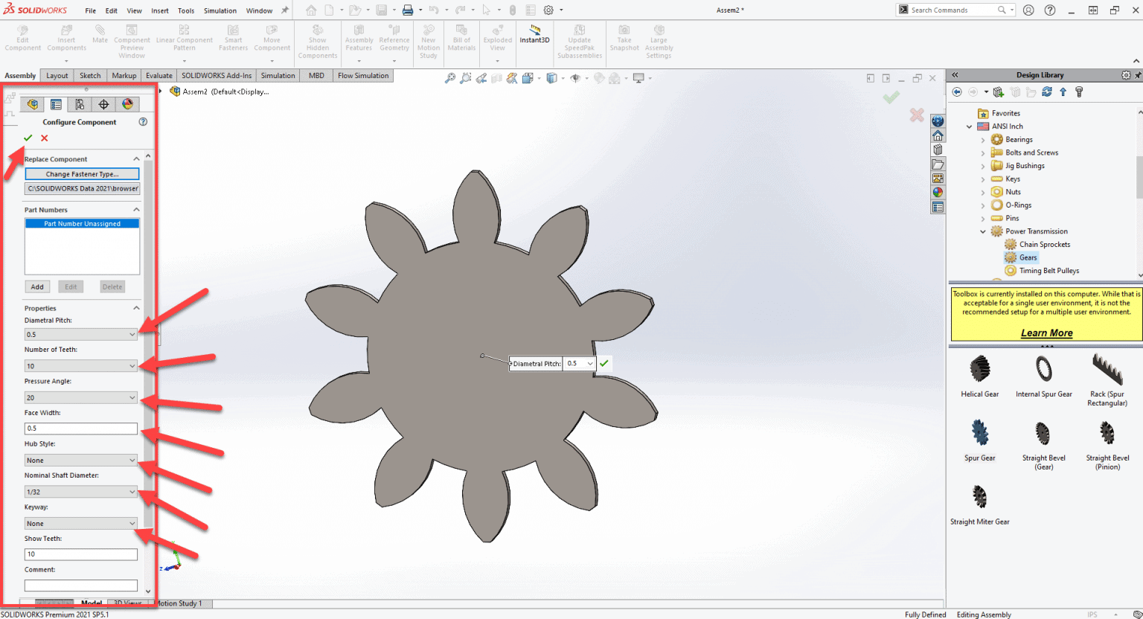Open File Explorer tab in task pane
Screen dimensions: 1143x619
[938, 164]
